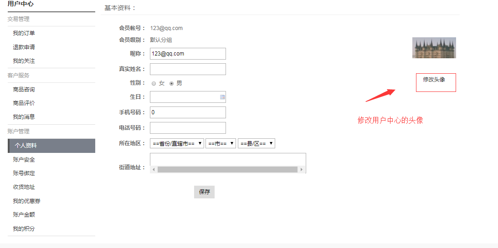Viewport: 498px width, 248px height.
Task: Select the 男 gender radio button
Action: (171, 84)
